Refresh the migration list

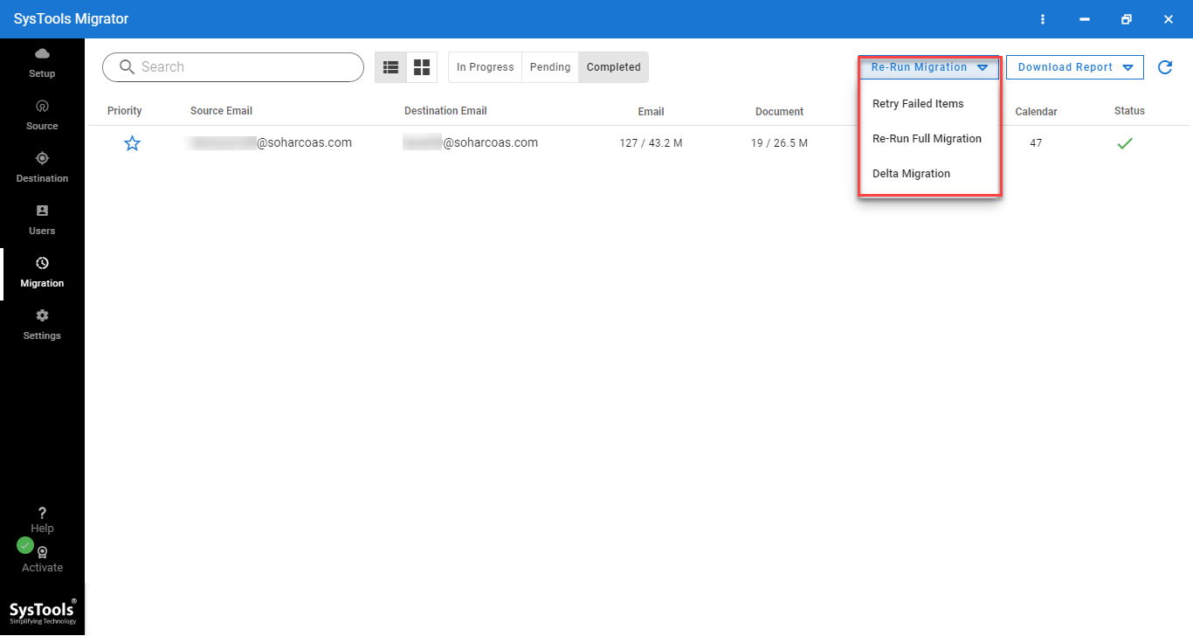point(1164,67)
